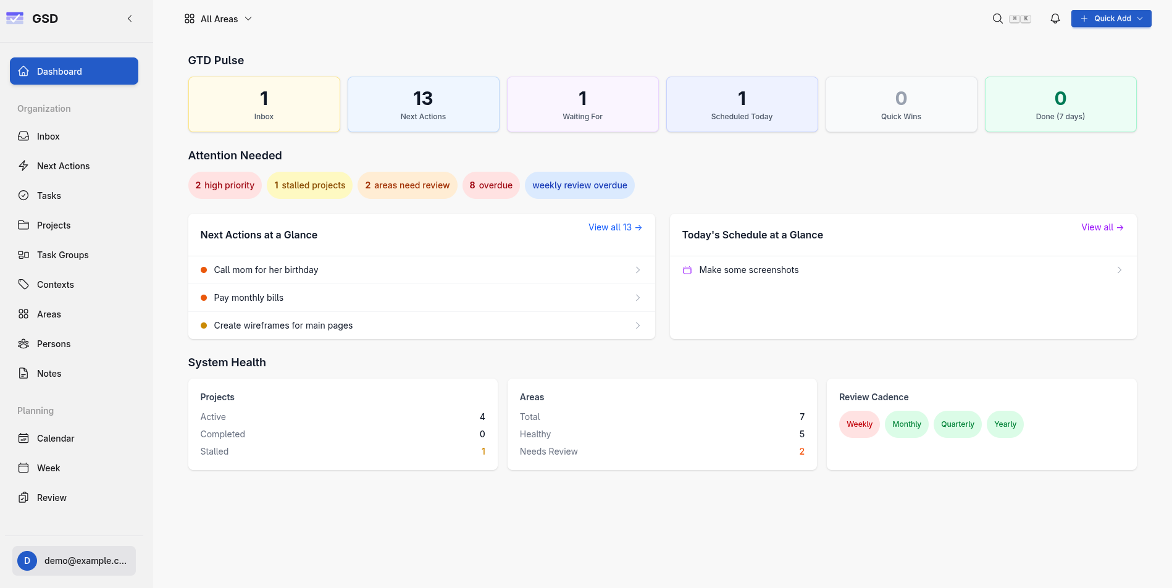Screen dimensions: 1172x588
Task: Open notifications via the bell icon
Action: pos(1055,19)
